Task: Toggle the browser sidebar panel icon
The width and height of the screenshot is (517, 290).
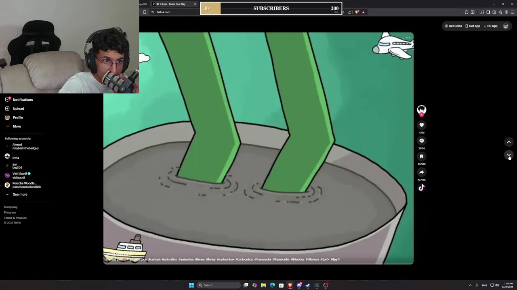Action: pos(488,12)
